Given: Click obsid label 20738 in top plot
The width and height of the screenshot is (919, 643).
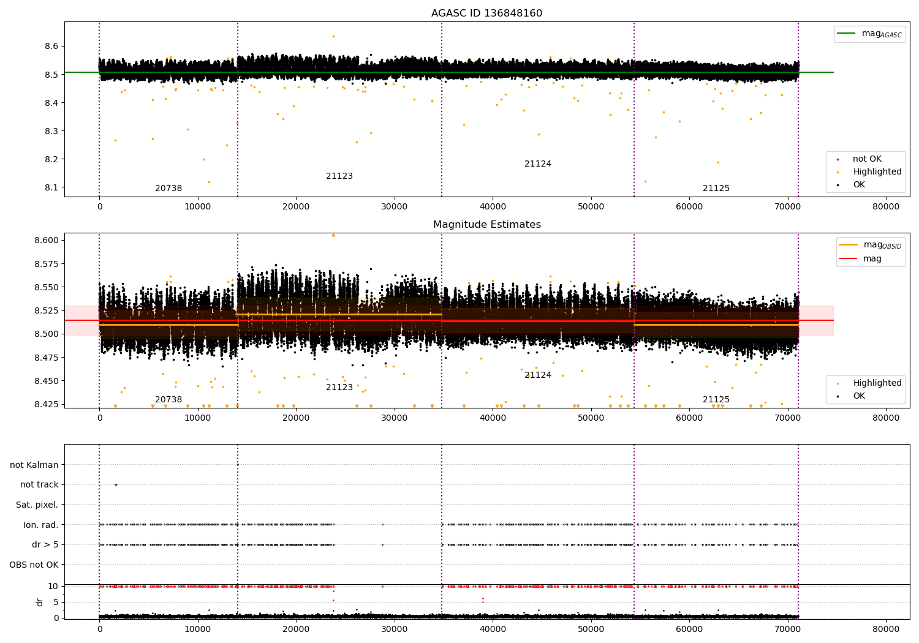Looking at the screenshot, I should coord(168,188).
